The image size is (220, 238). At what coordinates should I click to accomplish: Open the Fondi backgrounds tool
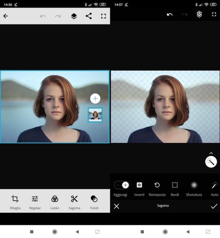(x=94, y=202)
